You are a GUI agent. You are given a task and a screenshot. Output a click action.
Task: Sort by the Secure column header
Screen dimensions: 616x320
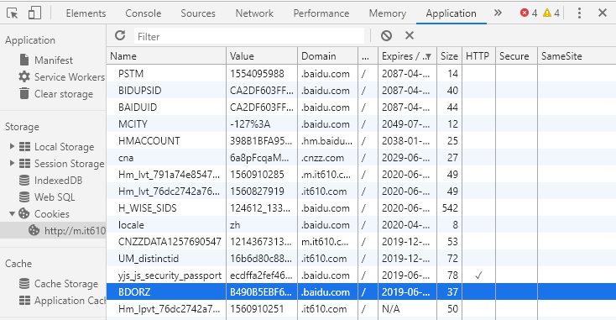[516, 55]
